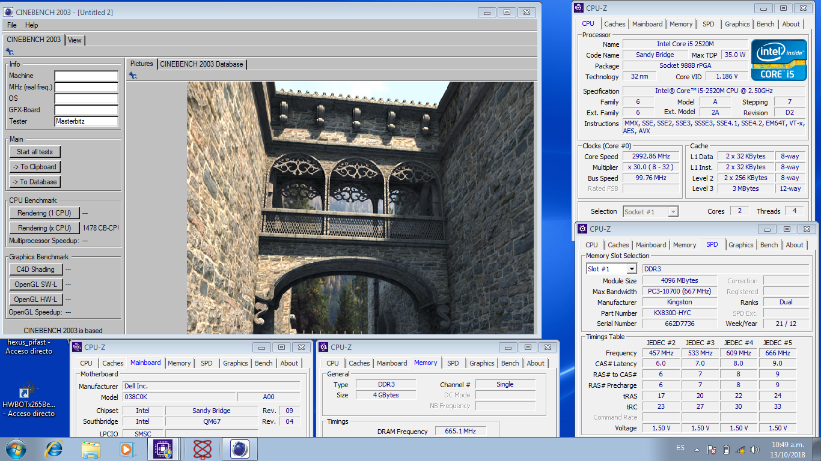Viewport: 821px width, 461px height.
Task: Run the C4D Shading benchmark
Action: coord(35,270)
